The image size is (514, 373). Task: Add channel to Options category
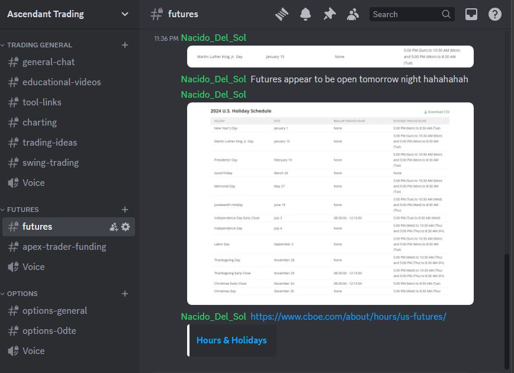click(125, 294)
